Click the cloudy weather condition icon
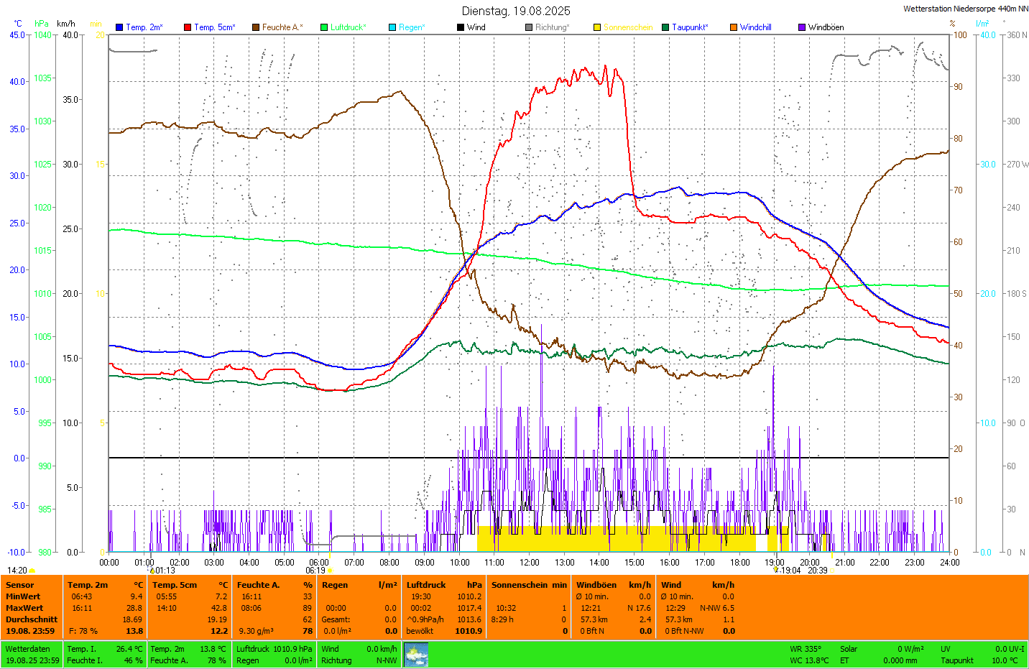 pos(416,655)
